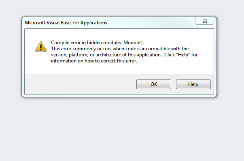The width and height of the screenshot is (244, 161).
Task: Click the 'This error commonly occurs' line
Action: point(120,49)
